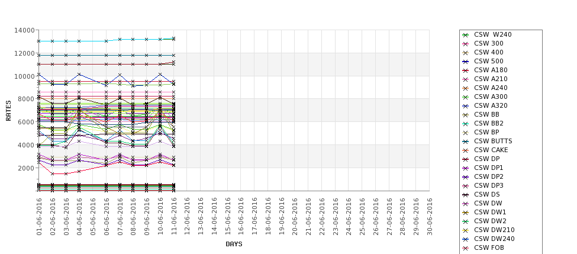Click the 14000 y-axis tick label

25,30
